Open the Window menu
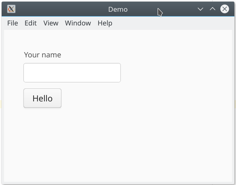The width and height of the screenshot is (236, 185). tap(78, 23)
